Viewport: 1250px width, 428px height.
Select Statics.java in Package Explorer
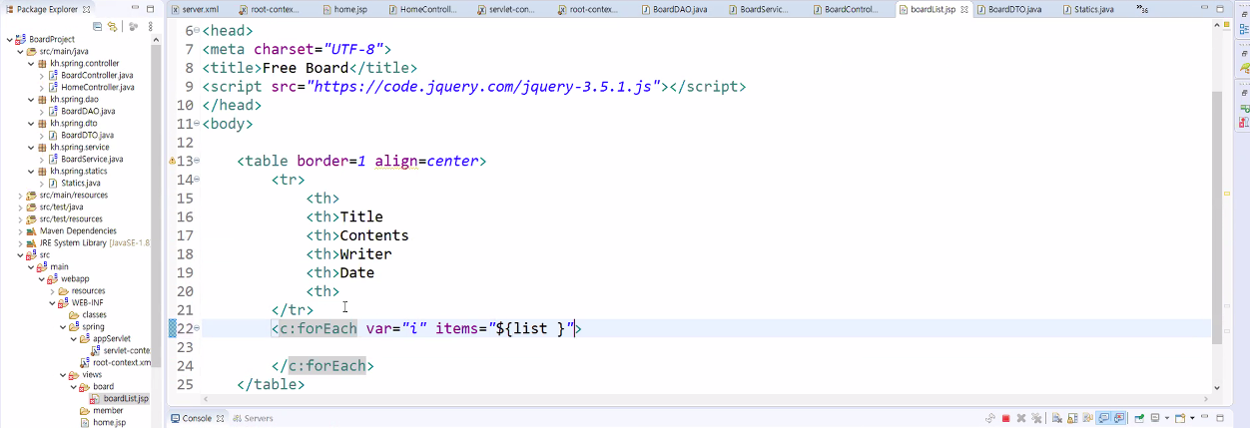pos(81,184)
